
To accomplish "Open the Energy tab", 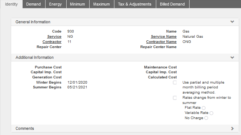I will pyautogui.click(x=56, y=4).
